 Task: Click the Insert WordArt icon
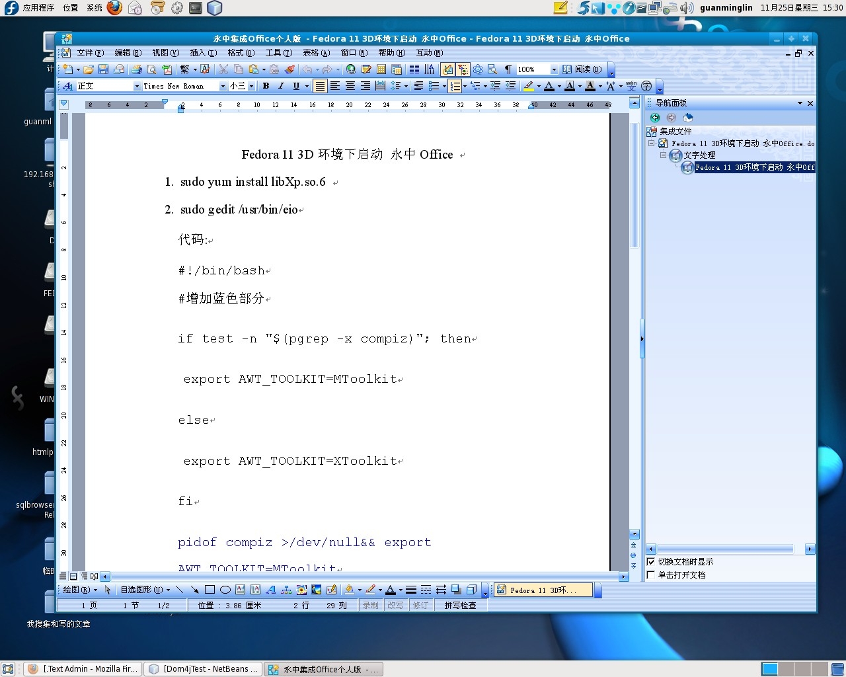pyautogui.click(x=270, y=590)
